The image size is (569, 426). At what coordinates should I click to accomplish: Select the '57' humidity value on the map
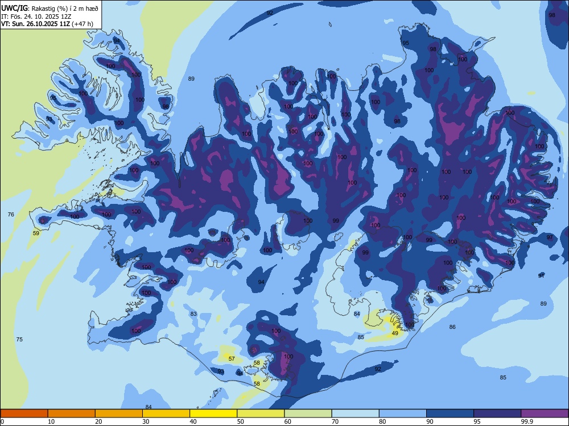pyautogui.click(x=232, y=358)
